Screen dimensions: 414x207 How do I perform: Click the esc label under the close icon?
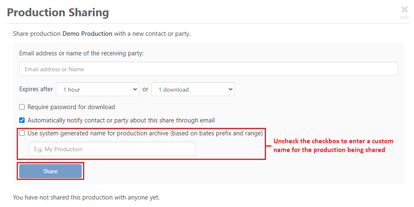404,17
